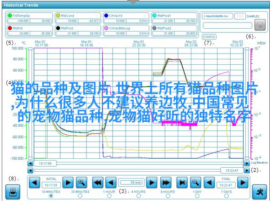
Task: Zoom out with the magnifier minus icon
Action: pyautogui.click(x=195, y=182)
